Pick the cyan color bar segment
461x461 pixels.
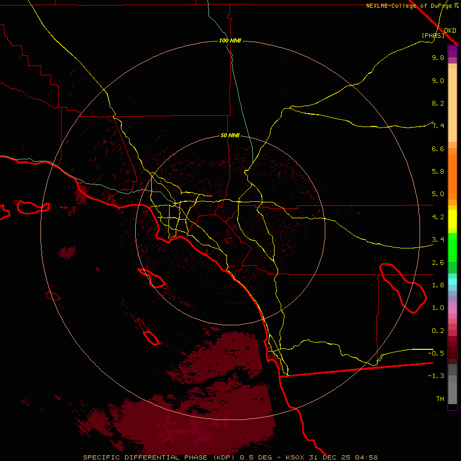point(452,282)
